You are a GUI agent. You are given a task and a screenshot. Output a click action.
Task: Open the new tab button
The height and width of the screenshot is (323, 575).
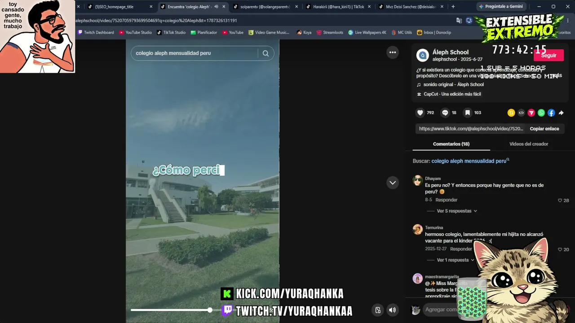453,7
